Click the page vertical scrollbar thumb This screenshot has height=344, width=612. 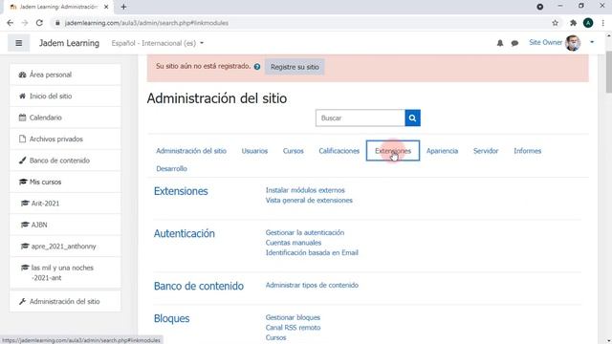608,73
